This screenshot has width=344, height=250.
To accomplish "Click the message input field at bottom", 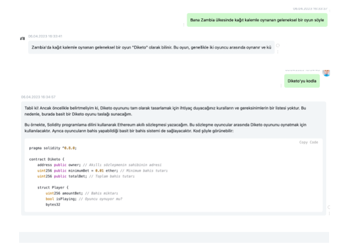I will [x=174, y=237].
